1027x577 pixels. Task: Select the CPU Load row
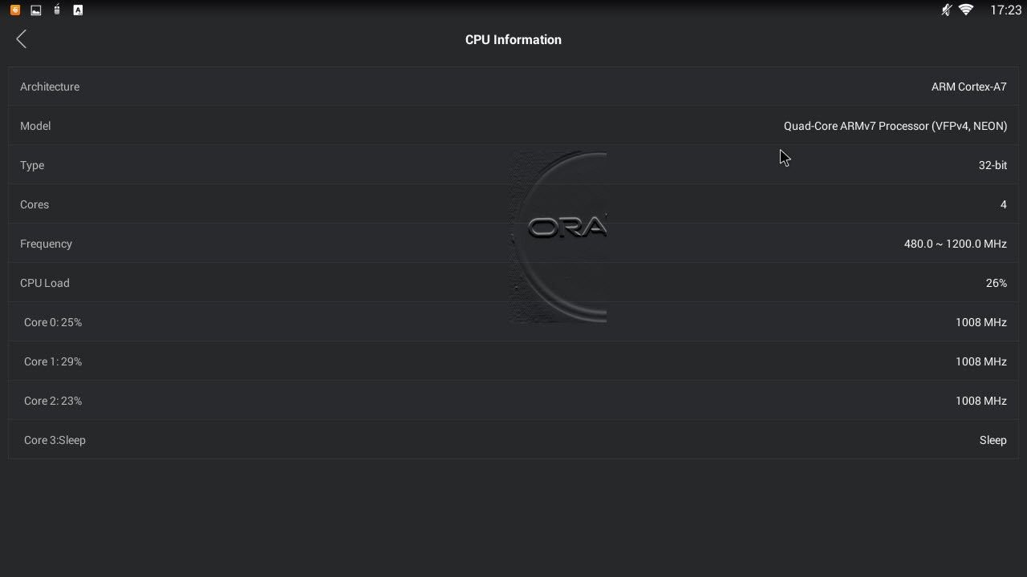513,283
